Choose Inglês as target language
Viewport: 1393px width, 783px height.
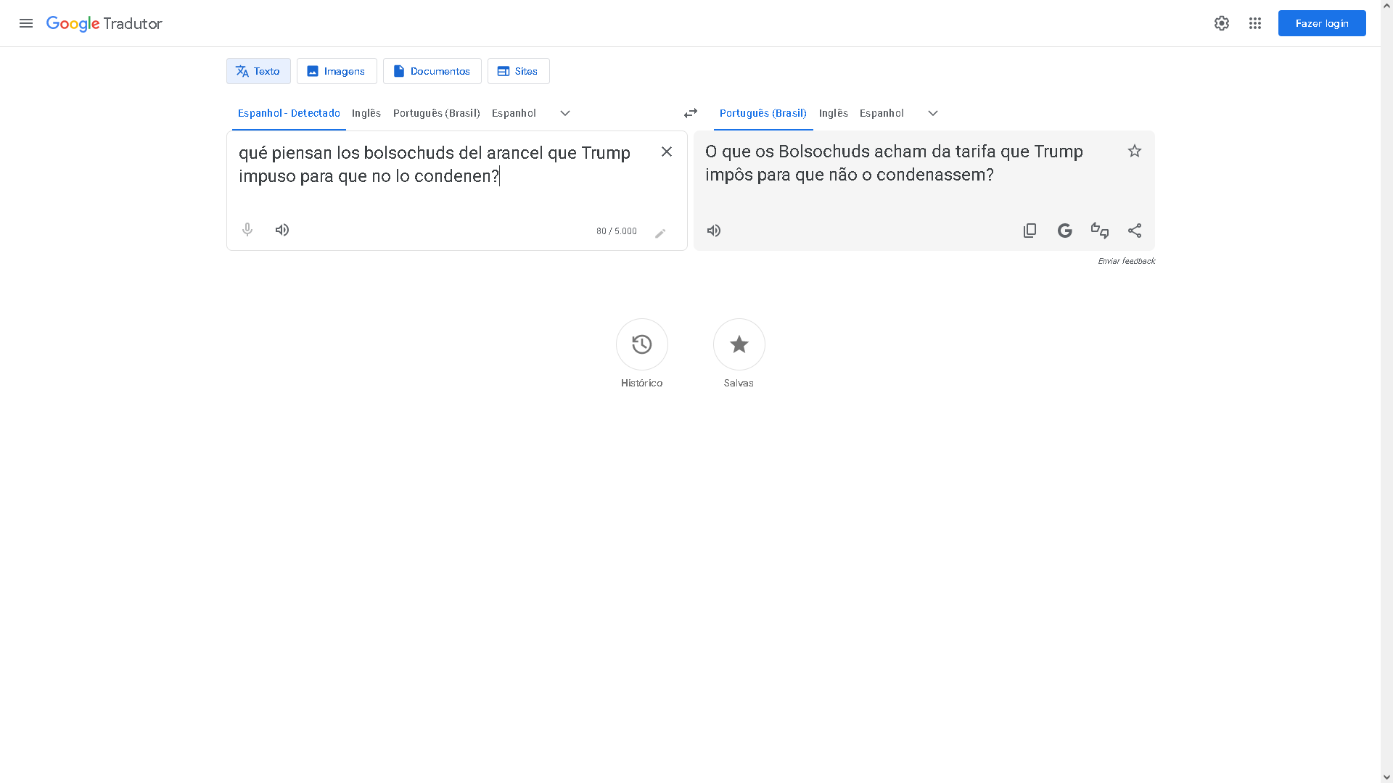(834, 113)
